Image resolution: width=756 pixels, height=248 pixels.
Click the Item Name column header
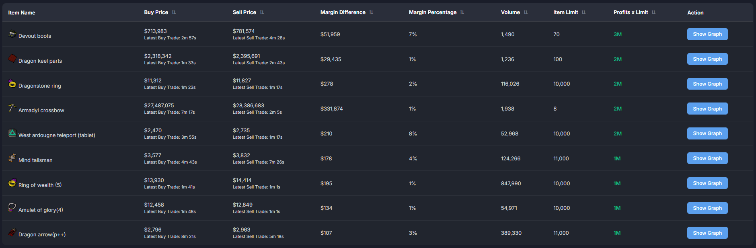point(22,13)
